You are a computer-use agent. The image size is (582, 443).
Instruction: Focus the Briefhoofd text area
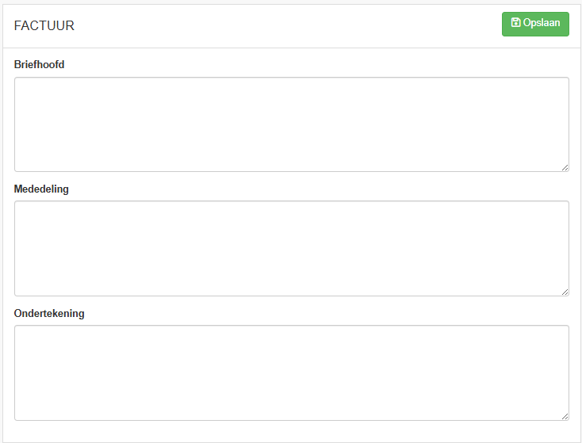(x=291, y=124)
